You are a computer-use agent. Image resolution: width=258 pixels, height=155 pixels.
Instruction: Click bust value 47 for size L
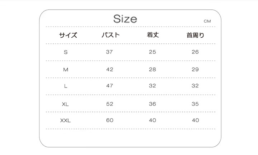[x=110, y=86]
